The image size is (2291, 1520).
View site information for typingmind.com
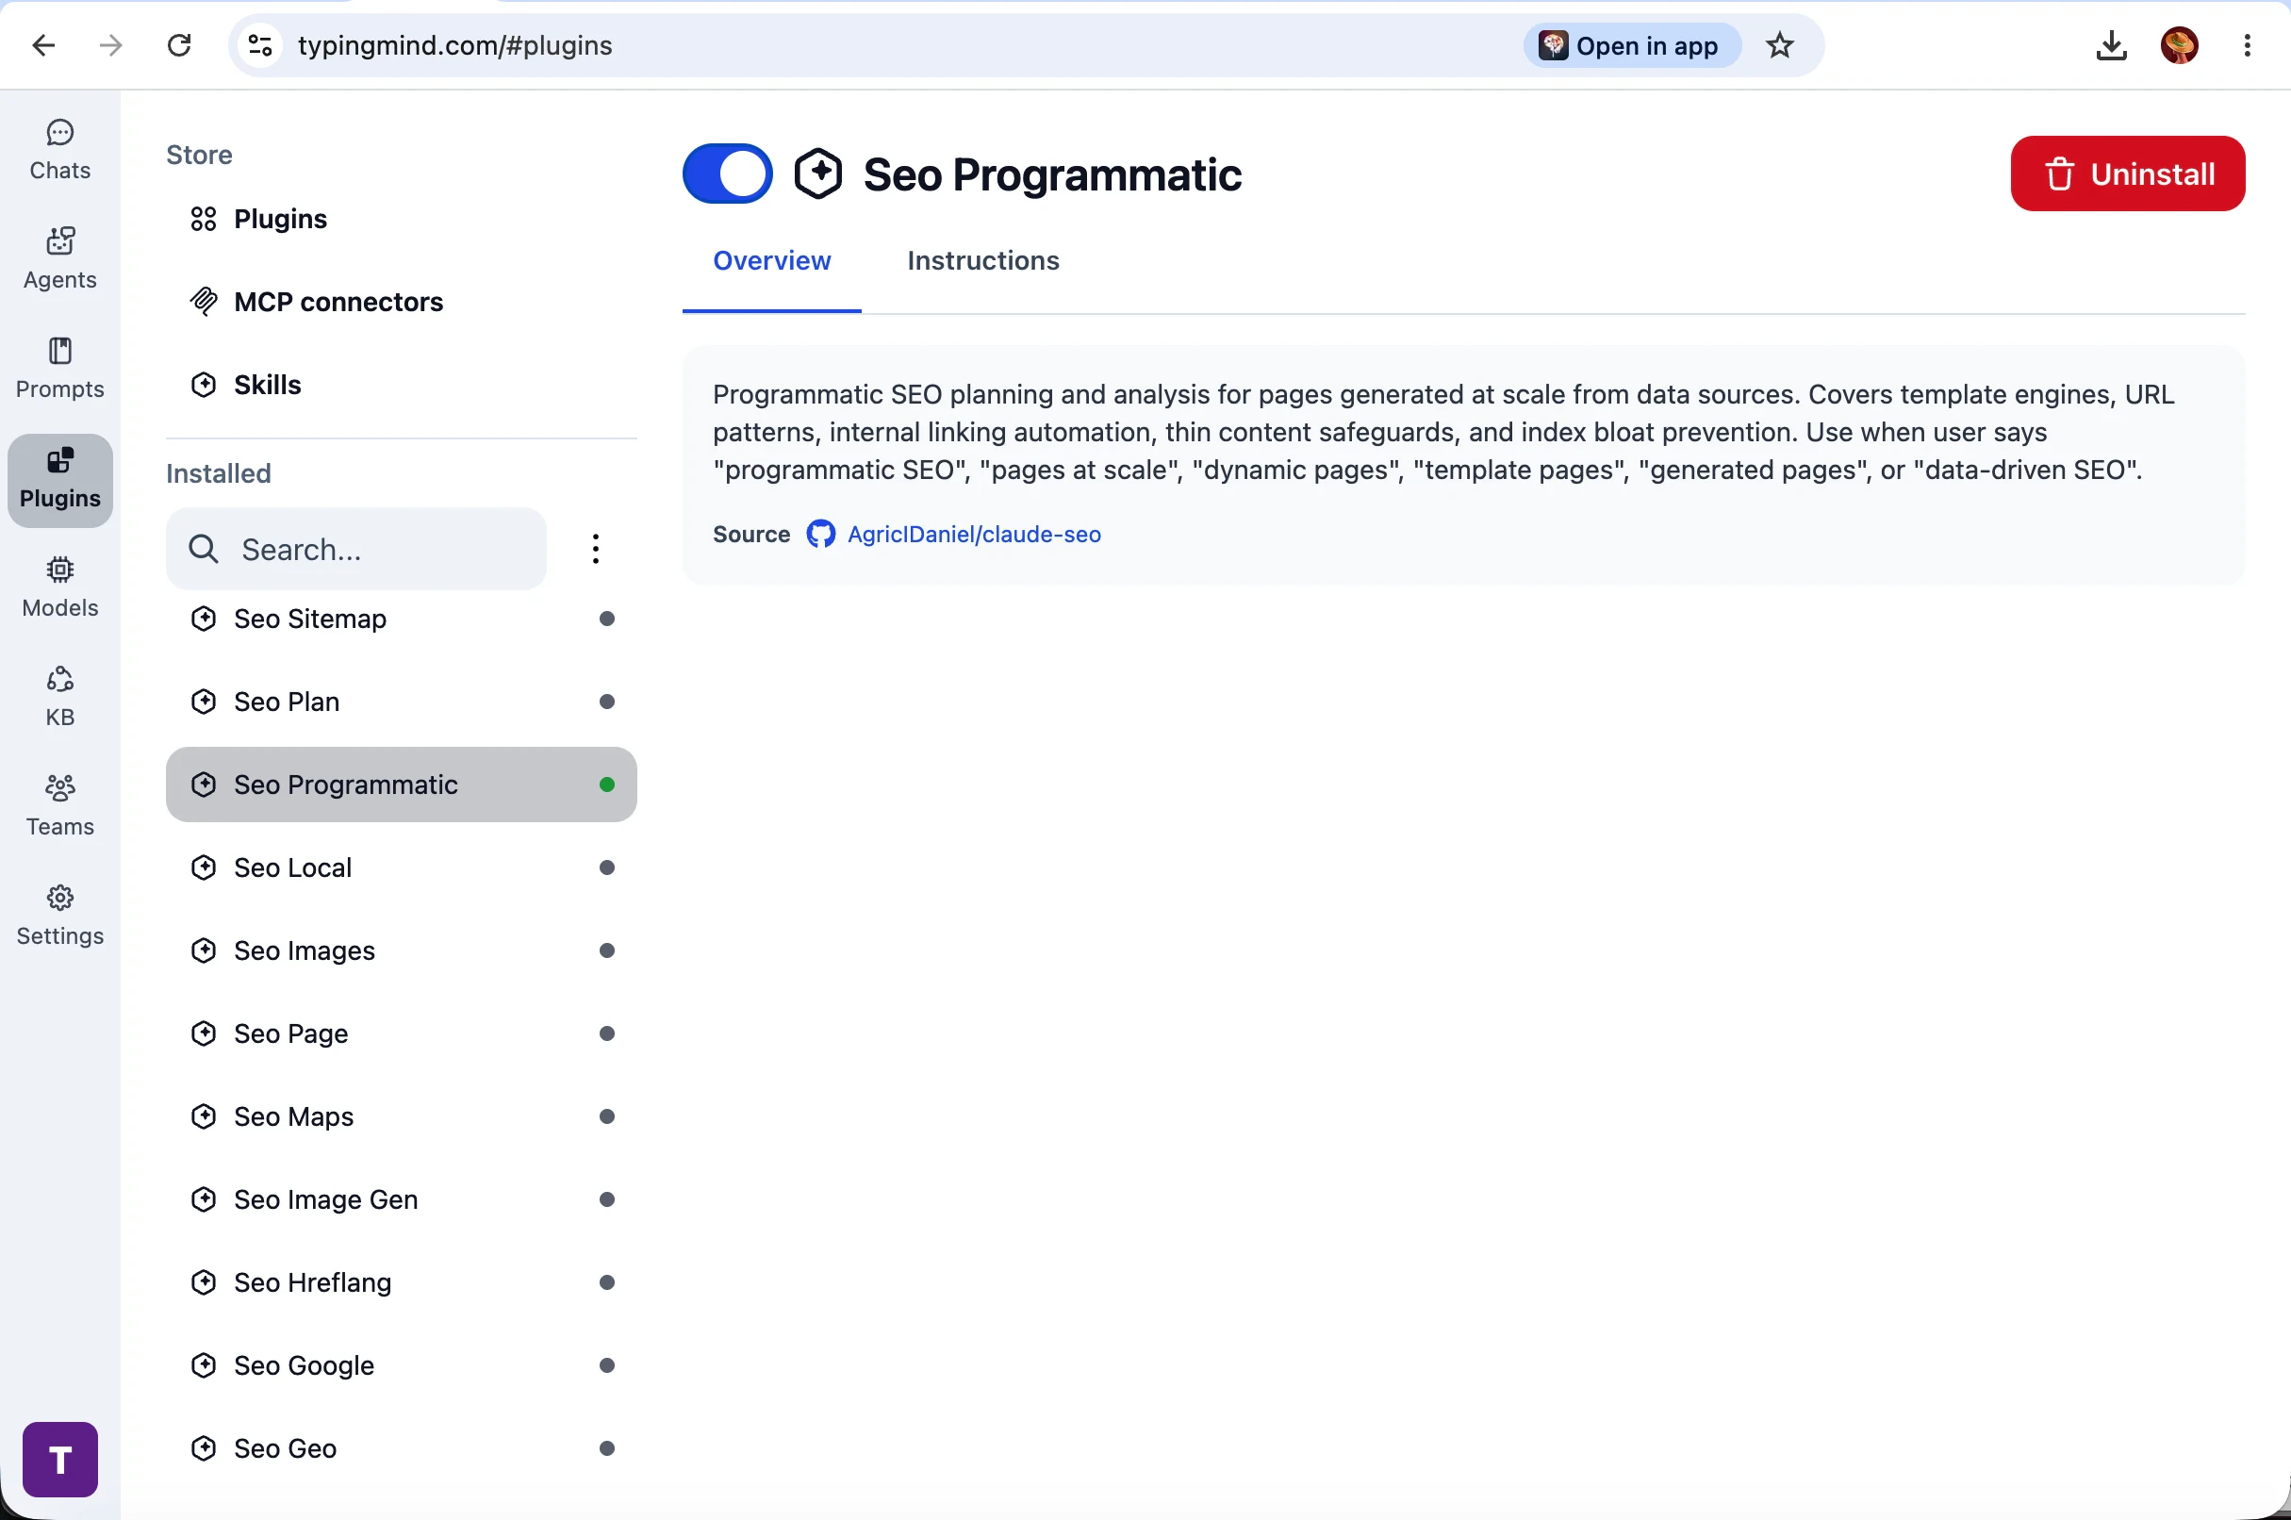(x=261, y=45)
